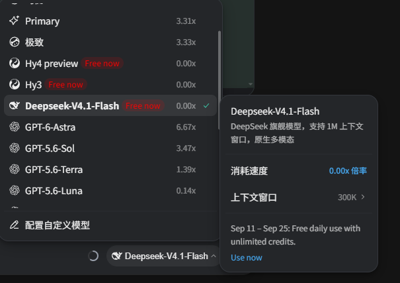Expand the 上下文窗口 300K chevron
Screen dimensions: 400x283
(x=363, y=197)
